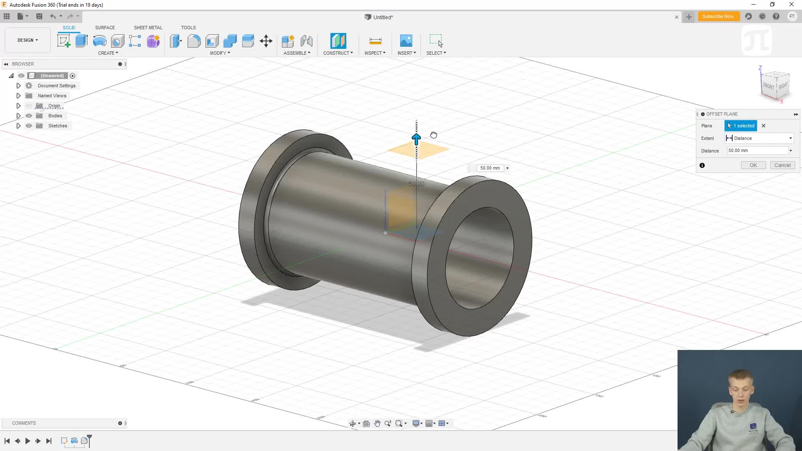The height and width of the screenshot is (451, 802).
Task: Click the timeline end marker
Action: 89,440
